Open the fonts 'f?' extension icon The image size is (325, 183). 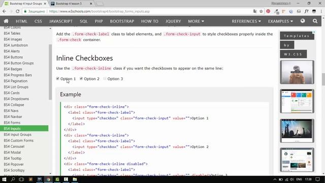306,11
